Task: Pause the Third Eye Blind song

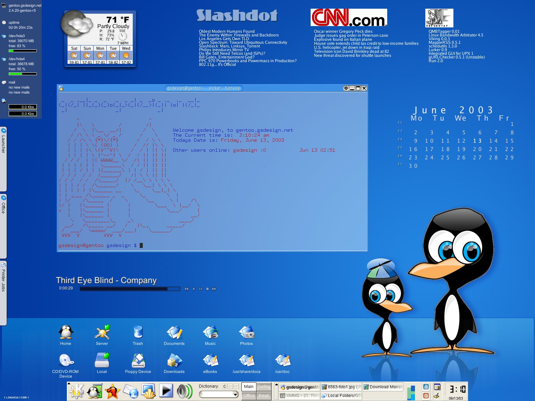Action: click(201, 289)
